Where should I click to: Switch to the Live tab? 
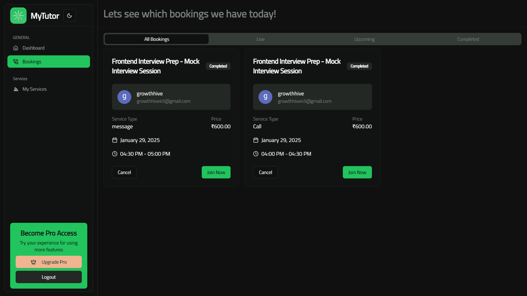point(260,39)
